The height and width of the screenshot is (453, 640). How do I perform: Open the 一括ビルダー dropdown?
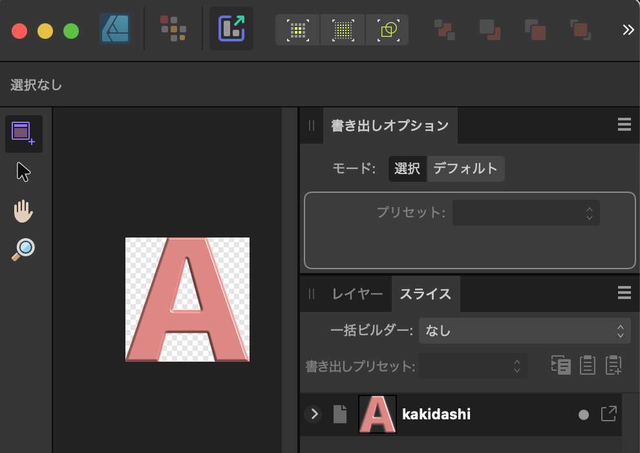(x=525, y=330)
